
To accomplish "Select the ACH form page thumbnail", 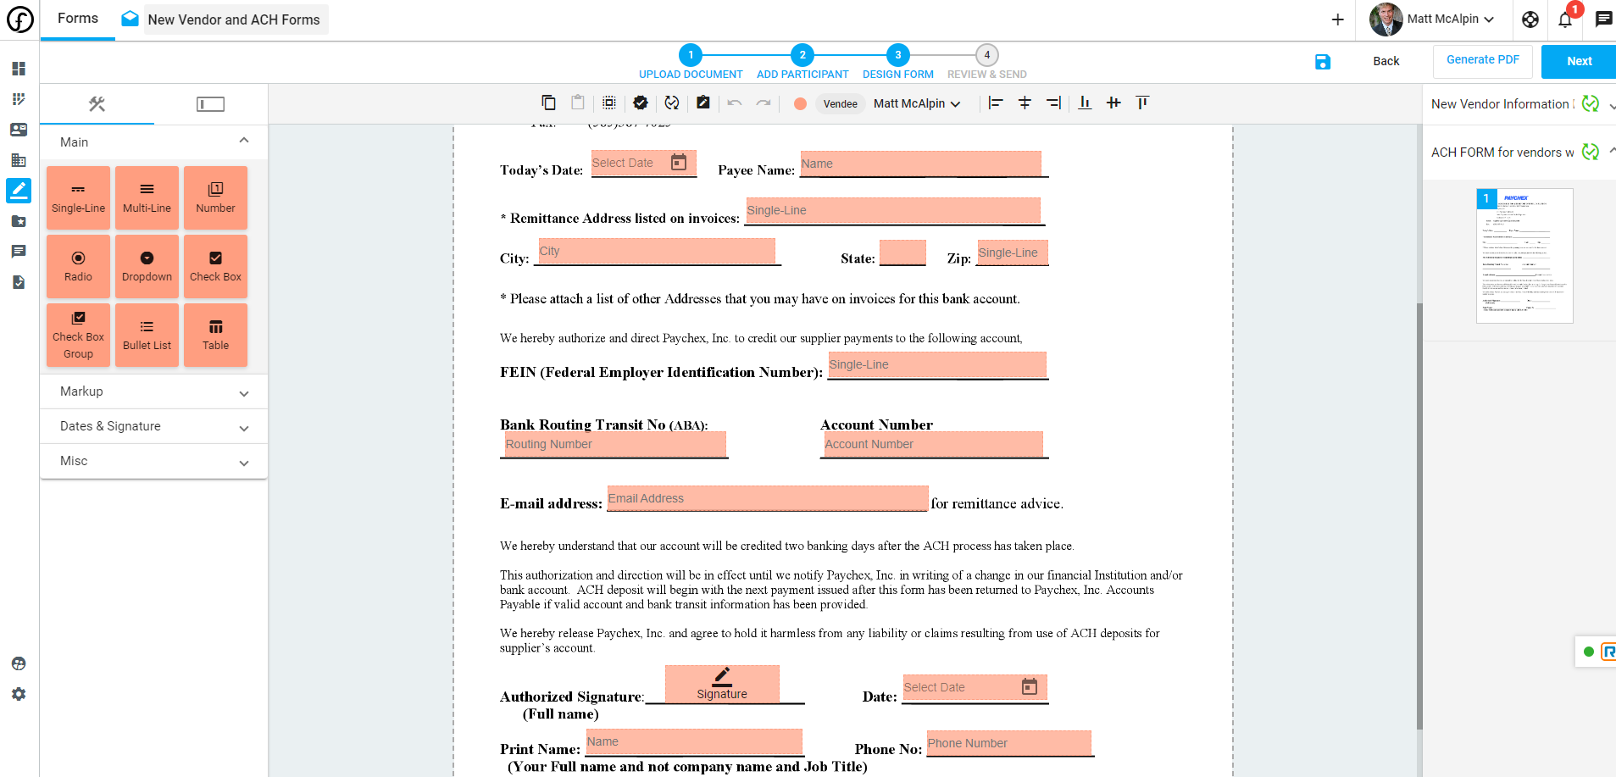I will coord(1524,256).
